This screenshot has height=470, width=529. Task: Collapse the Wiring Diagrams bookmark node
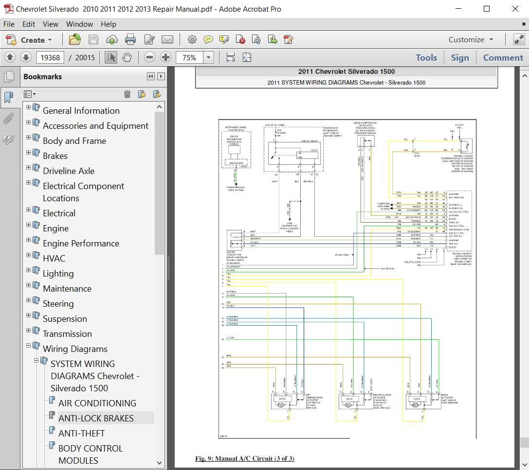[28, 346]
